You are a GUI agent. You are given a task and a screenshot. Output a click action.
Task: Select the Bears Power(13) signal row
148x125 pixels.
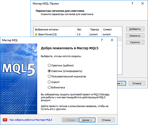tap(78, 34)
